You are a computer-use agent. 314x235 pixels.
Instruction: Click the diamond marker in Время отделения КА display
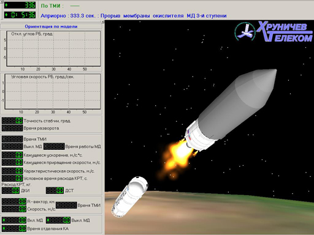coord(4,228)
